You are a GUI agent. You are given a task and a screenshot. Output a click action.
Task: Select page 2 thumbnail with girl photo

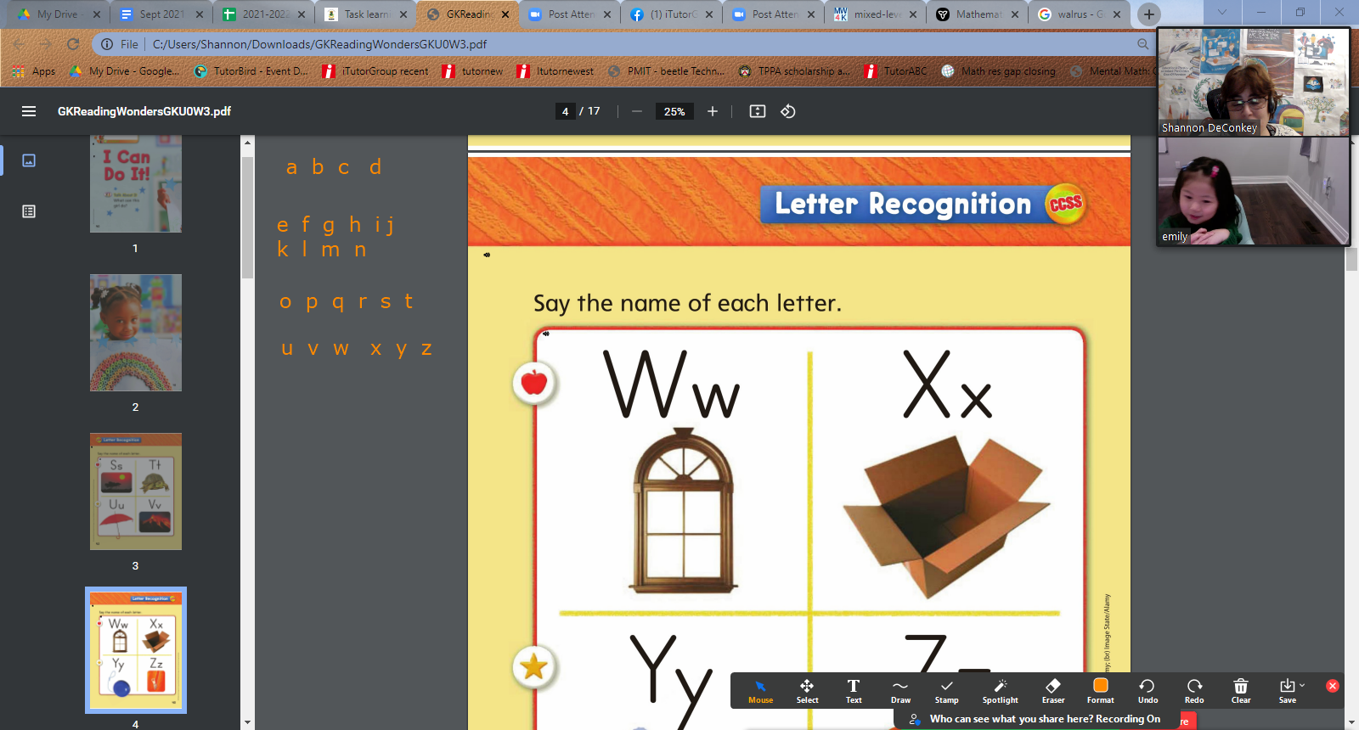136,333
